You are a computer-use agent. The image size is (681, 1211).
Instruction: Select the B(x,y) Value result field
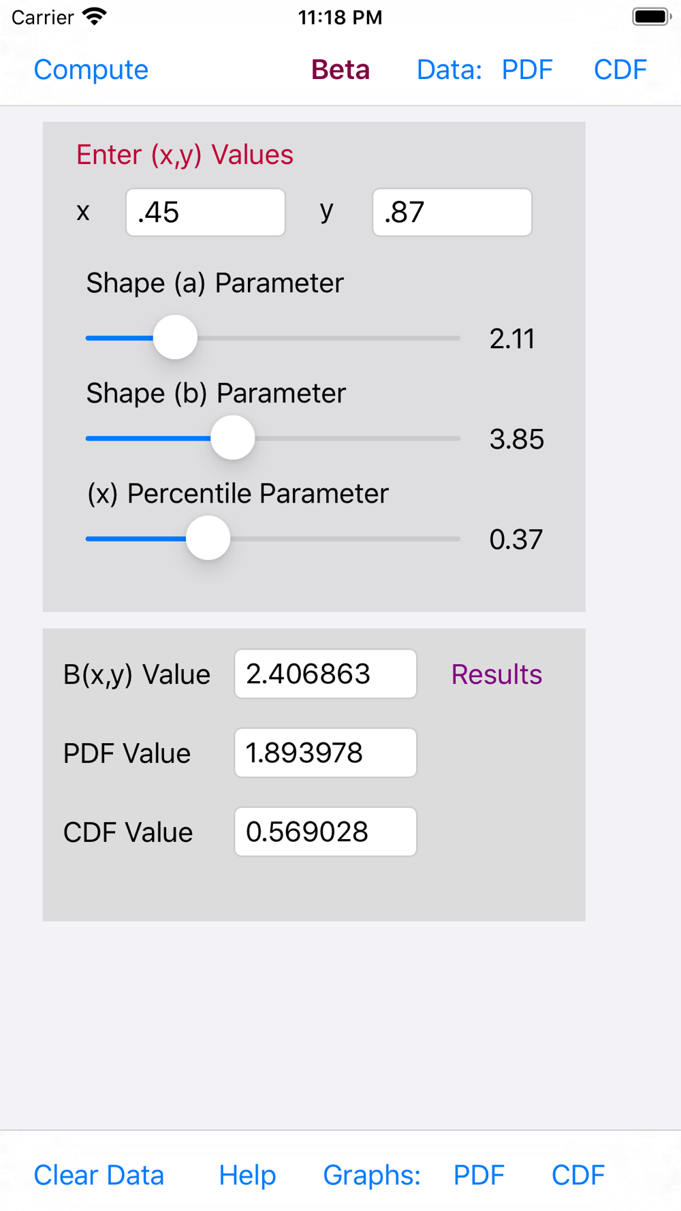(326, 674)
